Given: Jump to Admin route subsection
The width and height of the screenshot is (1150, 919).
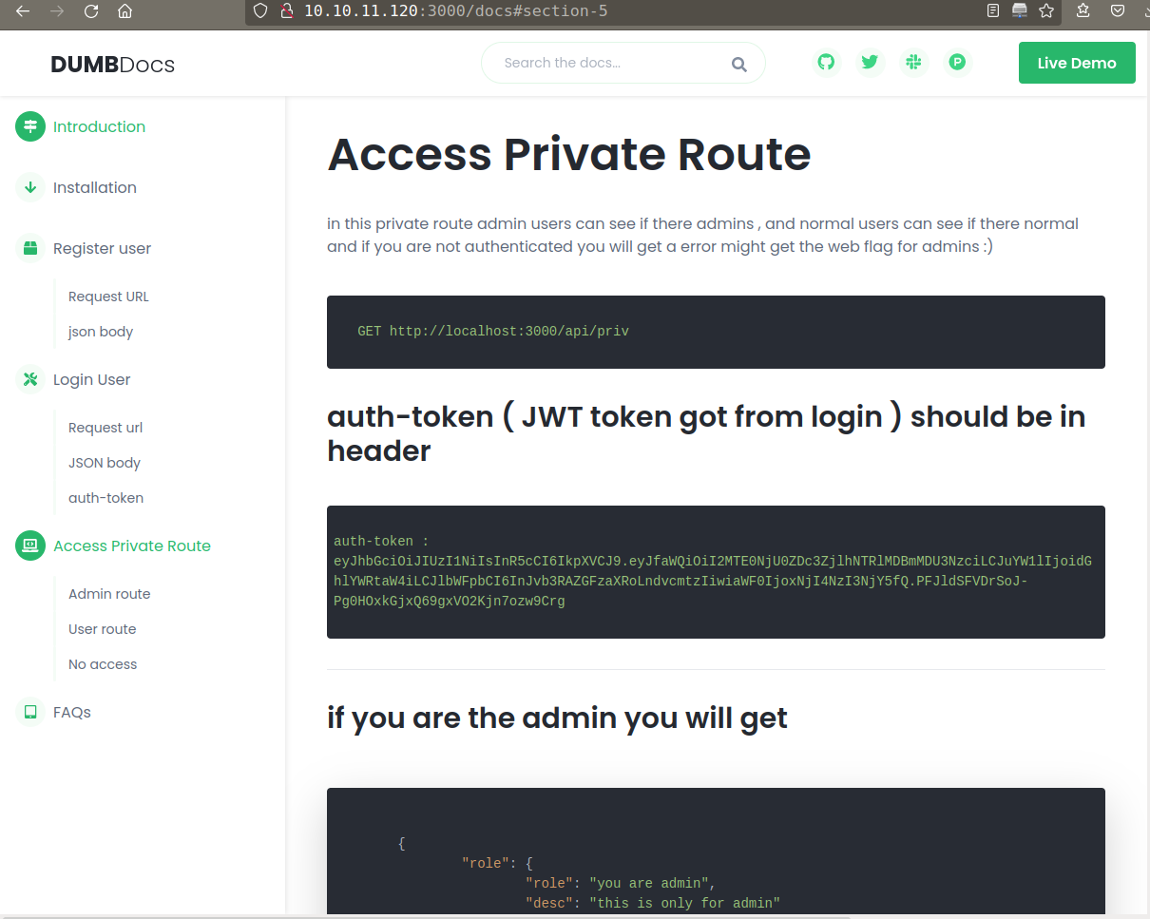Looking at the screenshot, I should (x=109, y=594).
